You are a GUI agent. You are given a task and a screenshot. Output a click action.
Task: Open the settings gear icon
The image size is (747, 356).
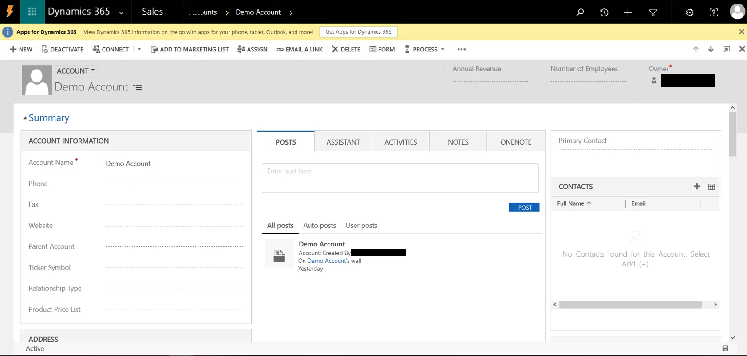689,12
